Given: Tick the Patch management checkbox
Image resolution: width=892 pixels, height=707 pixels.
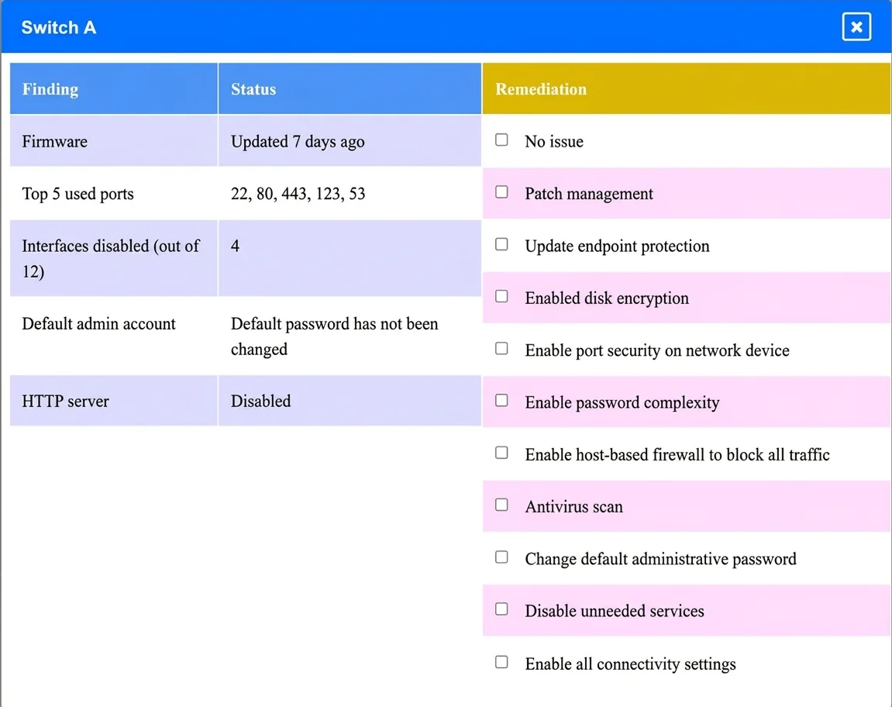Looking at the screenshot, I should pos(501,192).
